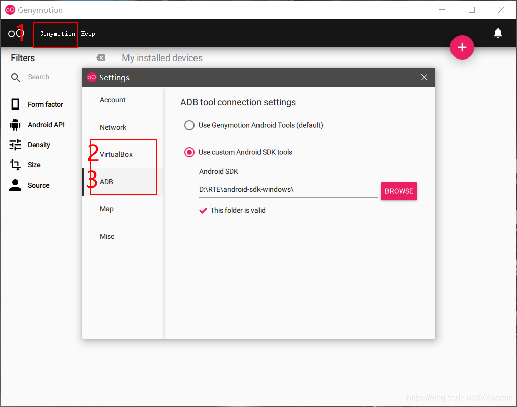Open the notifications bell
This screenshot has width=517, height=407.
click(498, 33)
